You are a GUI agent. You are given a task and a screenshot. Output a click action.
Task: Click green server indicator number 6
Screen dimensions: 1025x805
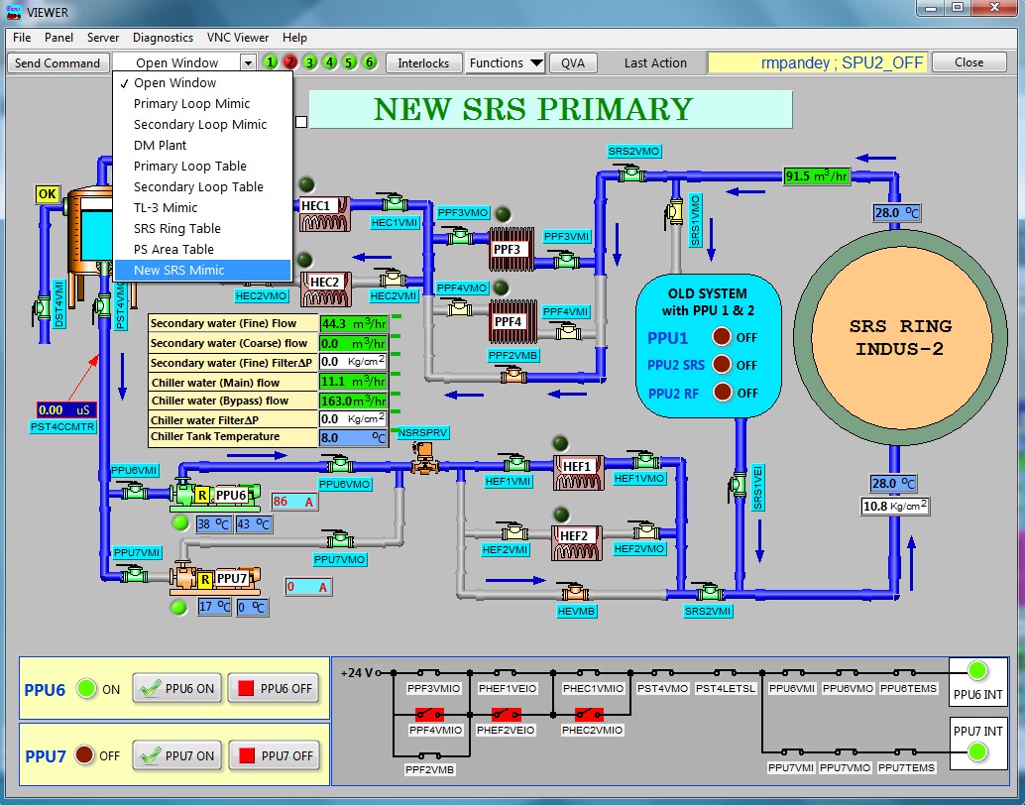[x=370, y=62]
